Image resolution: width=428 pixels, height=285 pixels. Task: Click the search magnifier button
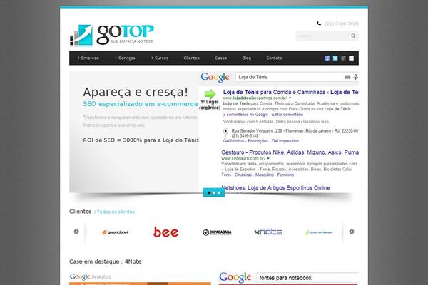point(353,36)
